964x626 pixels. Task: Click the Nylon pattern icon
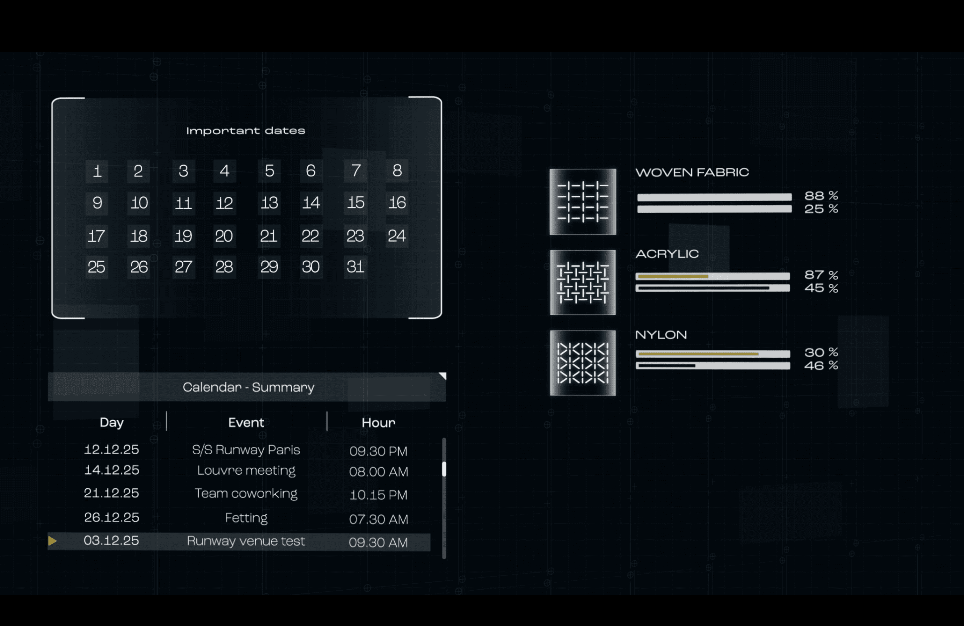point(582,363)
